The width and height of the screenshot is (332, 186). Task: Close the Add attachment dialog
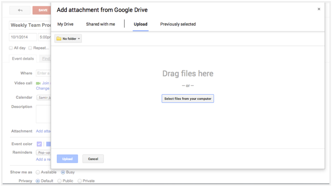point(319,9)
